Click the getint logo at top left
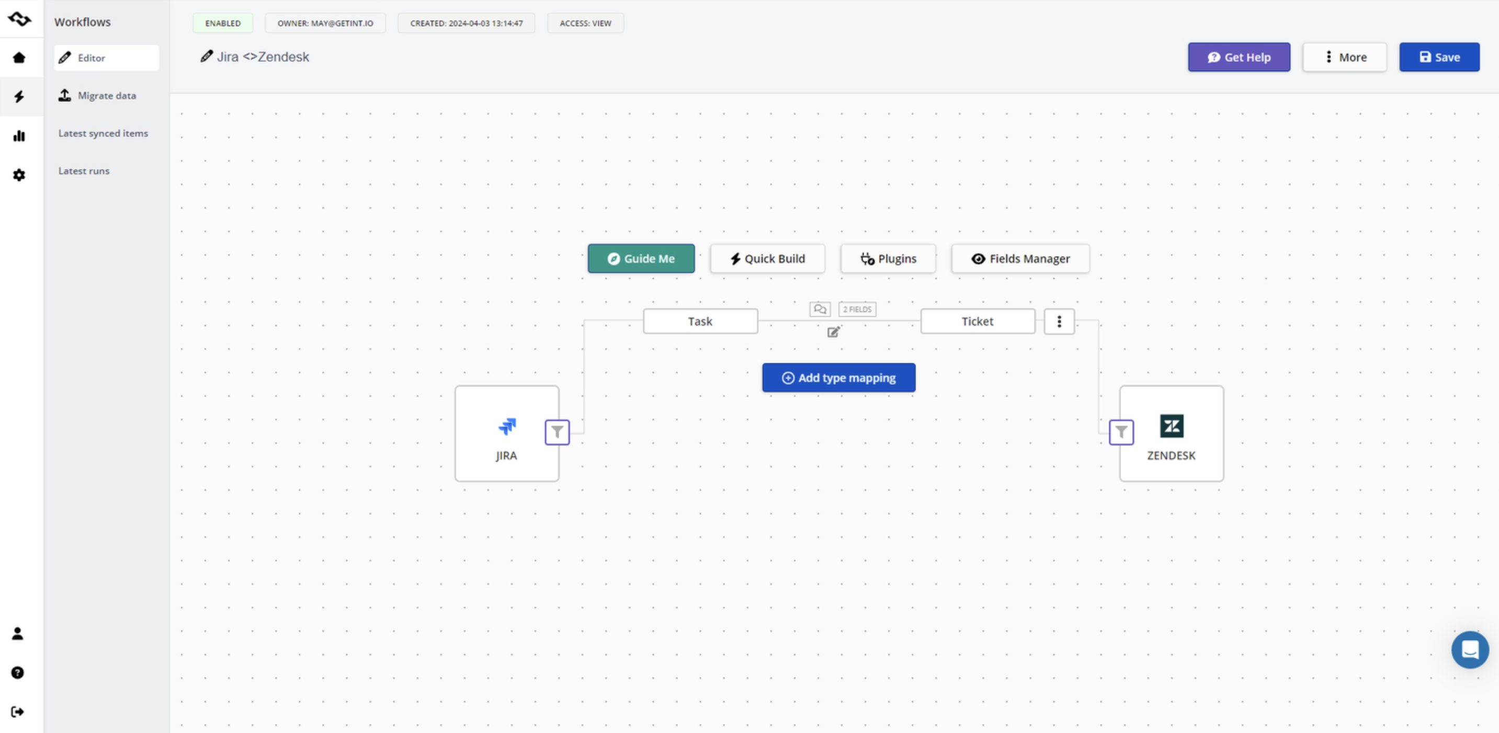 (20, 19)
